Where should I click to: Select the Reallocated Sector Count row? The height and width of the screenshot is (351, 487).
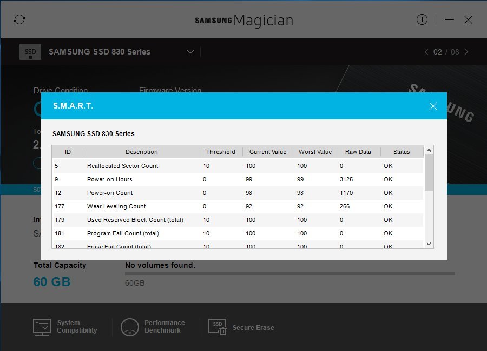238,166
